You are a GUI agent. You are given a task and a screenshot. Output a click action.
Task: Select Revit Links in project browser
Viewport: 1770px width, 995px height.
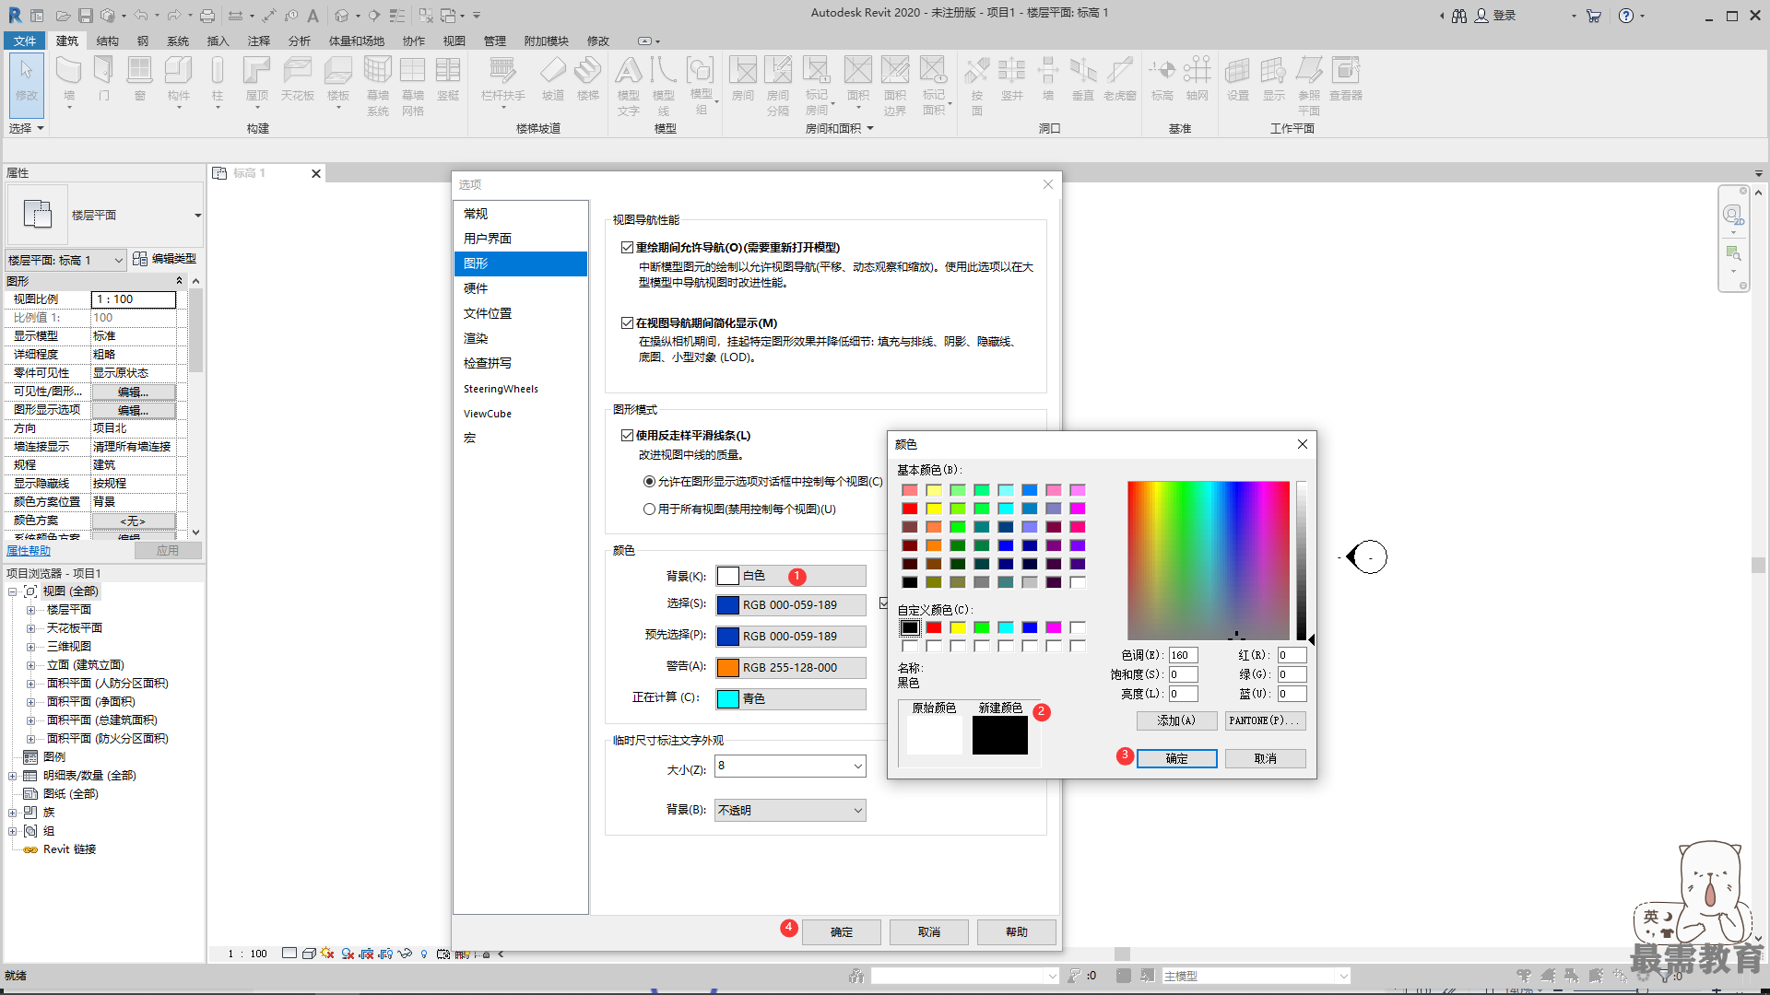[x=69, y=849]
